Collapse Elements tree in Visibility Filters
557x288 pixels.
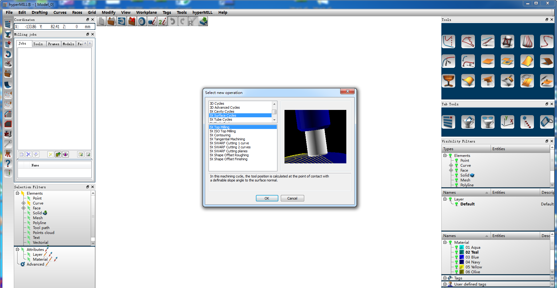445,155
